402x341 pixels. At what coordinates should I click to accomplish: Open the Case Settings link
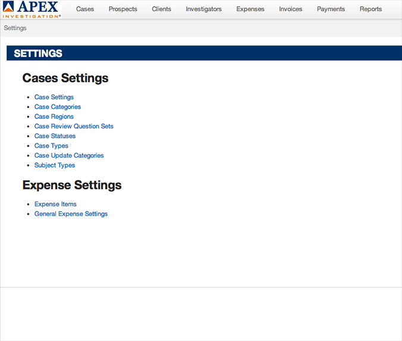(x=54, y=97)
